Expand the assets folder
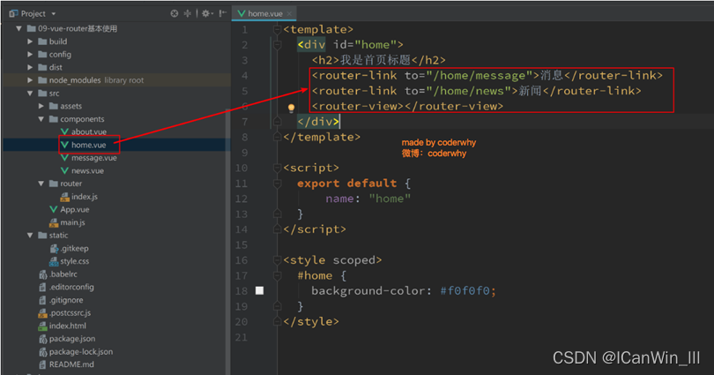 click(41, 106)
